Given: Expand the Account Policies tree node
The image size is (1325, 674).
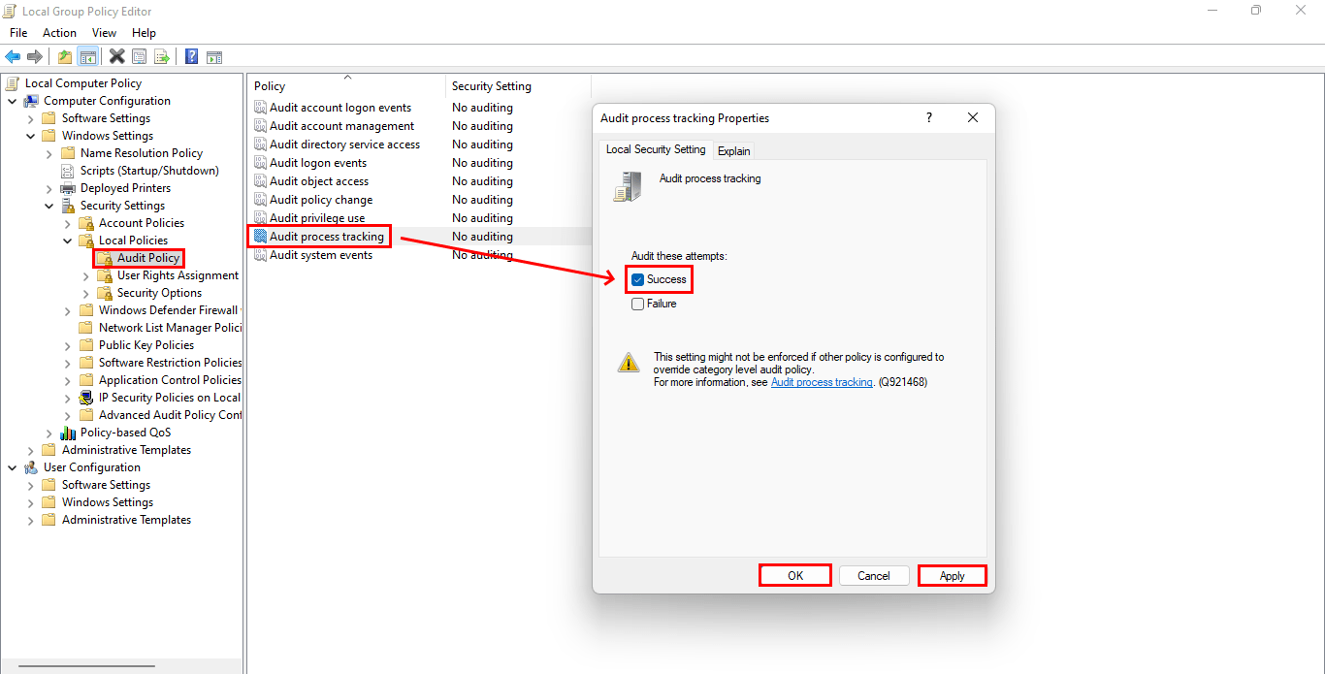Looking at the screenshot, I should pos(66,222).
